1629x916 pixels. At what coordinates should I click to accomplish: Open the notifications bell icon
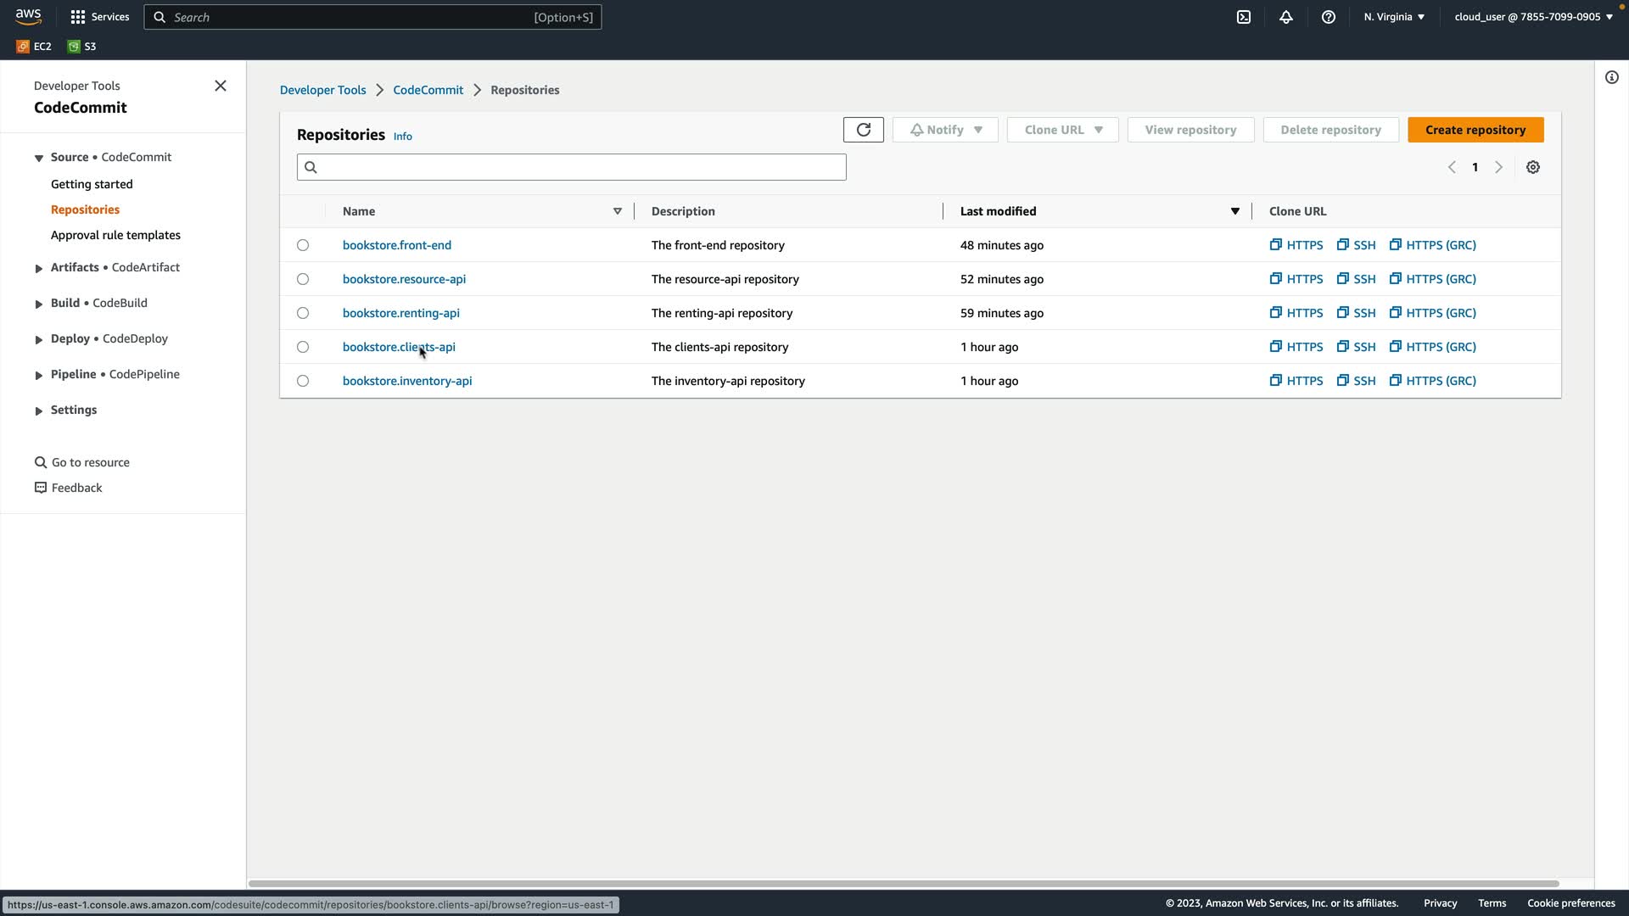tap(1285, 17)
